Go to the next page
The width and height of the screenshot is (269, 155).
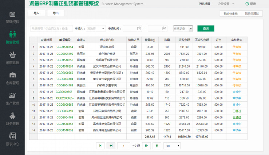click(x=146, y=146)
